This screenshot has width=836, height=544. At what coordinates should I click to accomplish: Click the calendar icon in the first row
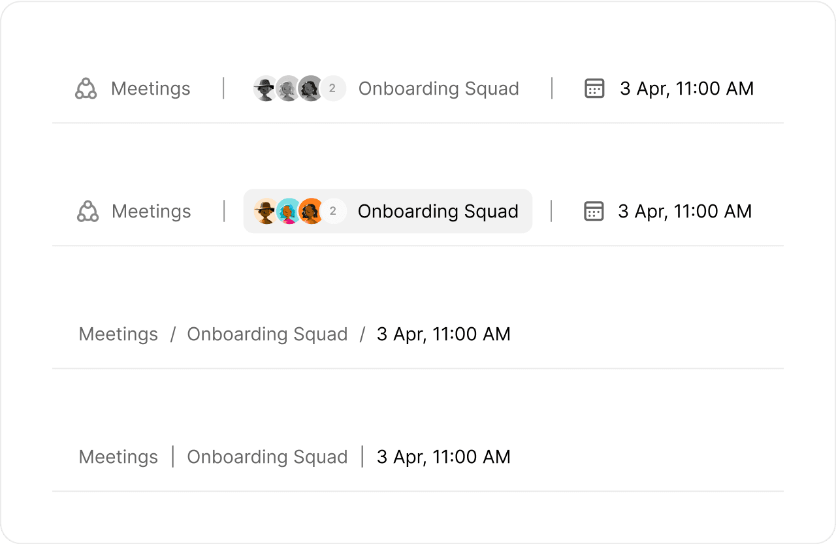point(594,89)
